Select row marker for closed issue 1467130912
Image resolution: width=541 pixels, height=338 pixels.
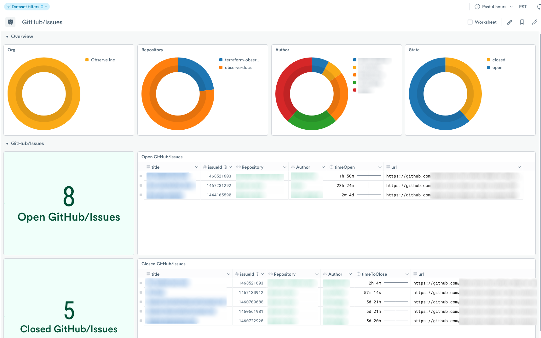tap(141, 292)
